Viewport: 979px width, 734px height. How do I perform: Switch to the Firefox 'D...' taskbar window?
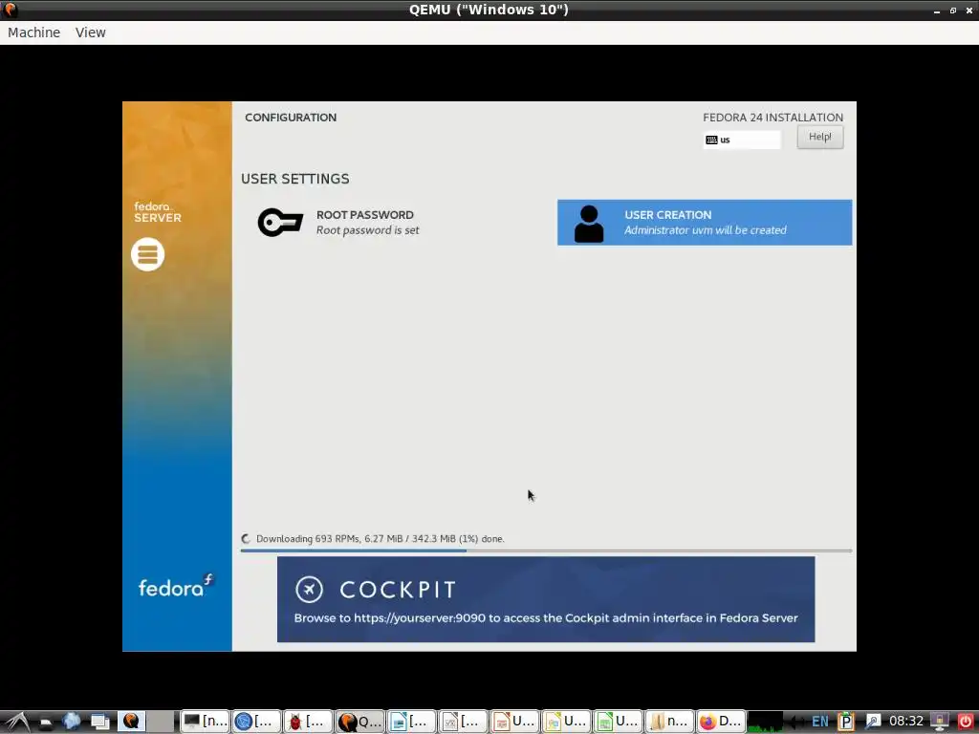click(x=721, y=722)
